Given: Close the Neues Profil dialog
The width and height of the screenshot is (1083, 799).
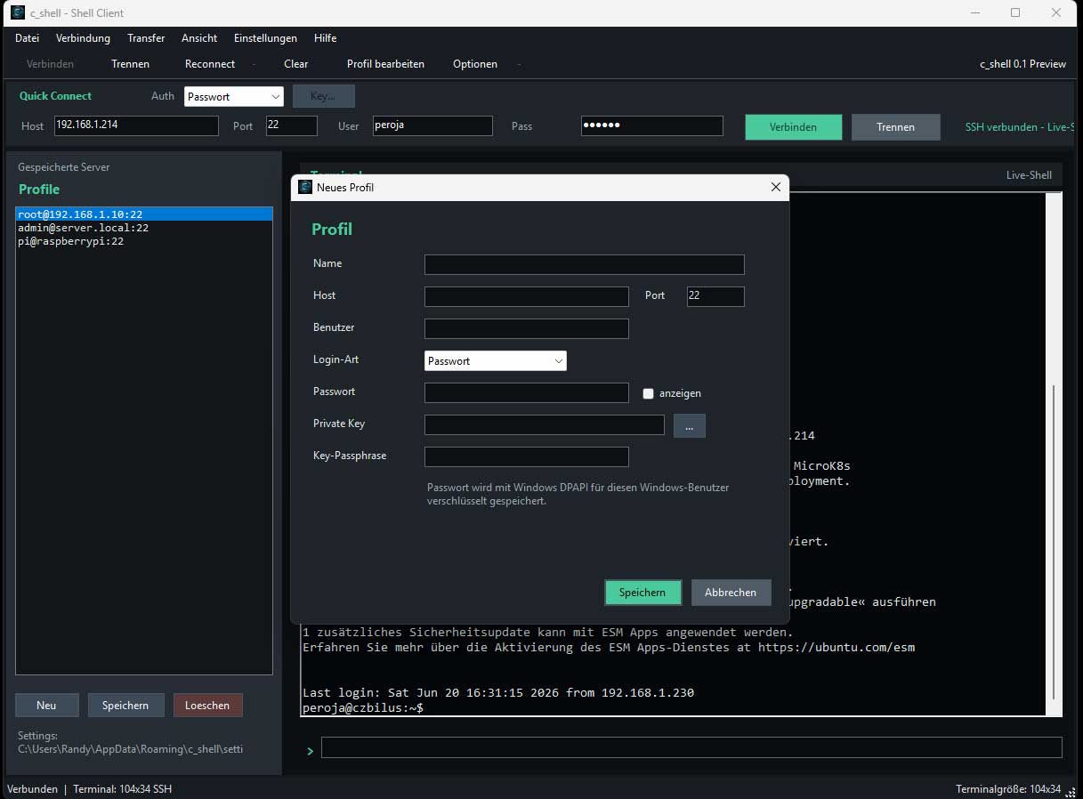Looking at the screenshot, I should 775,187.
